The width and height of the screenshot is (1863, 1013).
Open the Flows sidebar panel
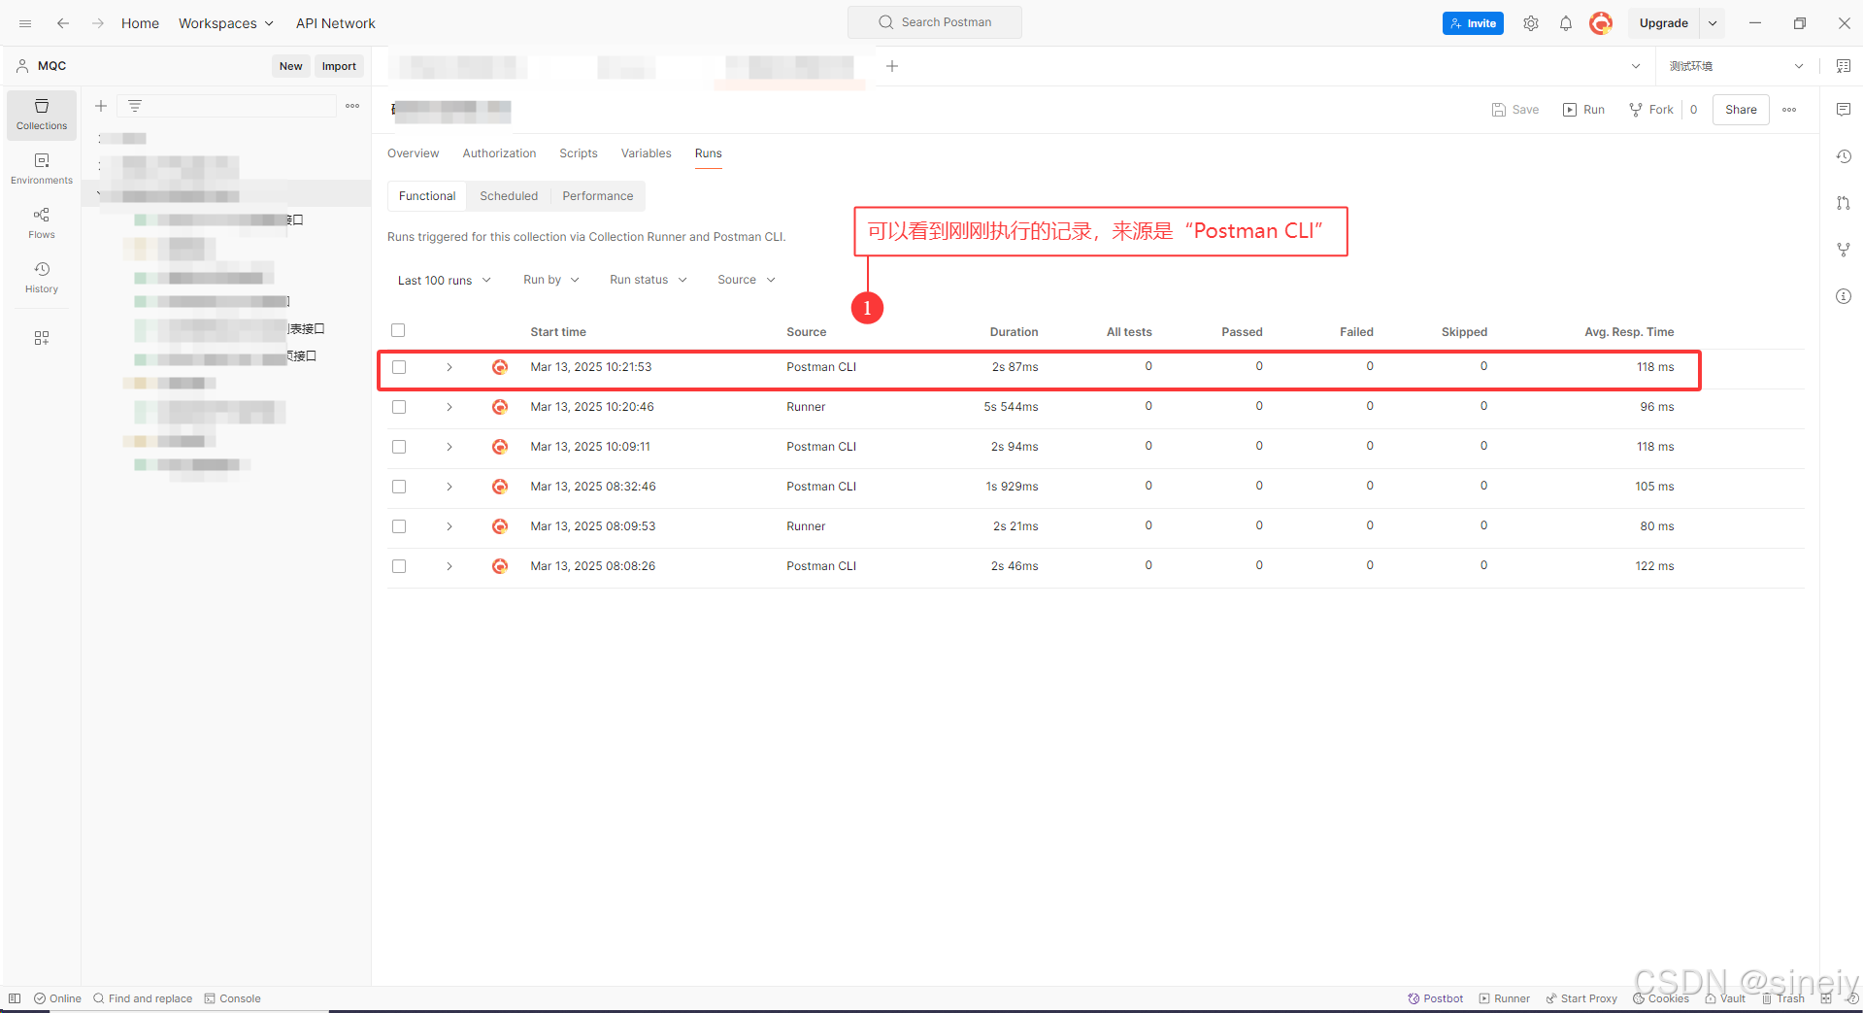point(42,223)
